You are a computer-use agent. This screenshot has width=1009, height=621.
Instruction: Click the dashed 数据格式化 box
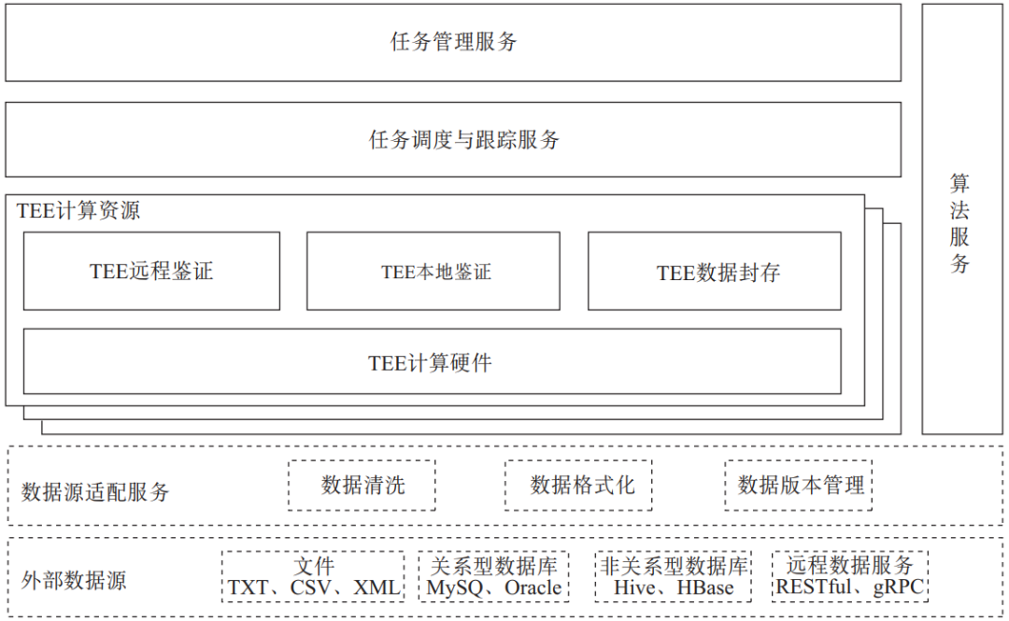[x=579, y=485]
